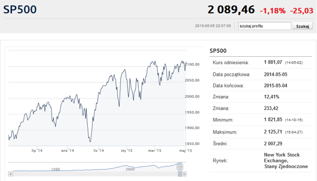Screen dimensions: 317x181
Task: Click the minimum date (14-10-15)
Action: click(x=294, y=120)
